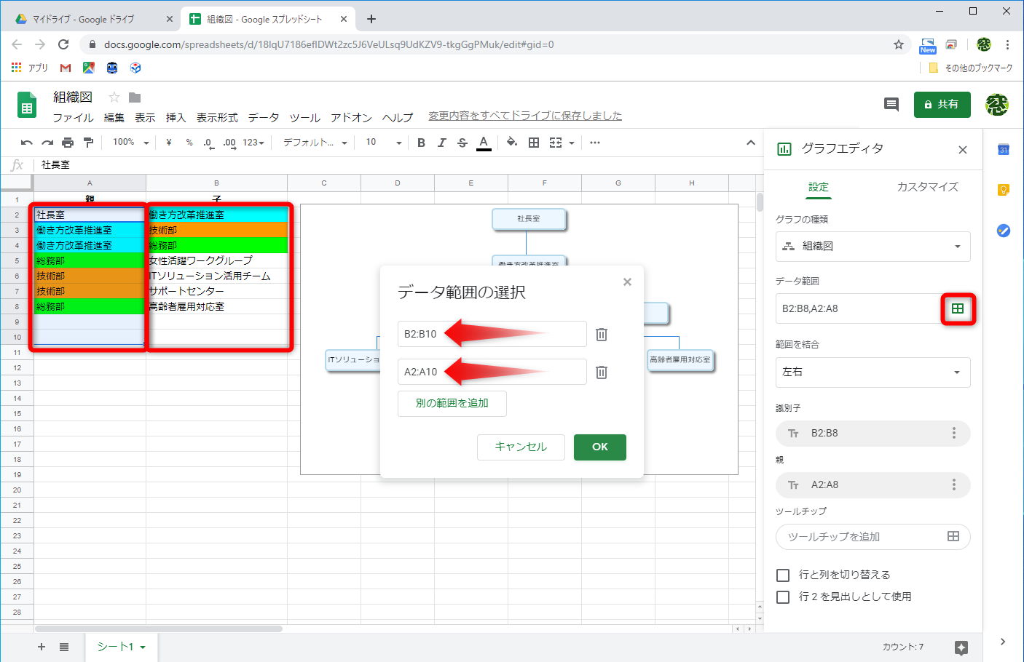
Task: Confirm data range by clicking OK
Action: (x=599, y=447)
